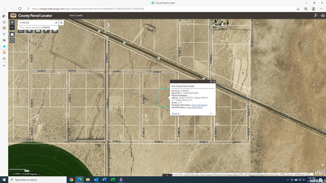326x183 pixels.
Task: Open browser collections button
Action: coord(306,9)
